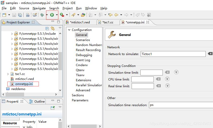
Task: Click the Next Annotation icon
Action: tap(90, 15)
